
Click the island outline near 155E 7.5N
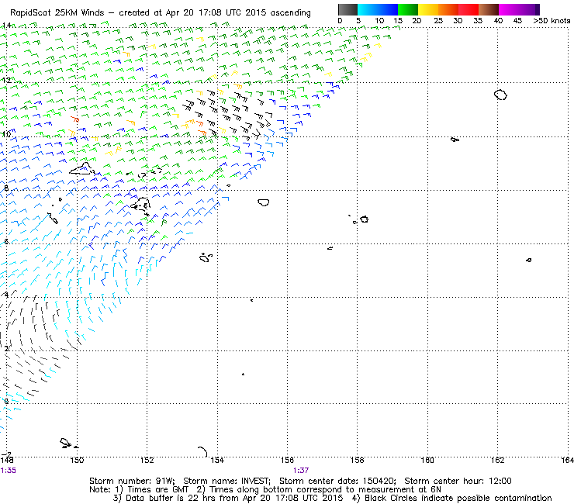click(x=264, y=202)
